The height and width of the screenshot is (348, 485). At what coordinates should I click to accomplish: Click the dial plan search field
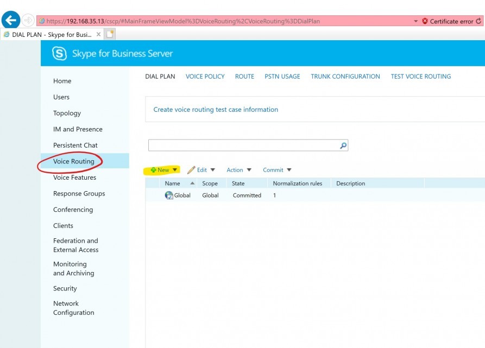point(244,145)
